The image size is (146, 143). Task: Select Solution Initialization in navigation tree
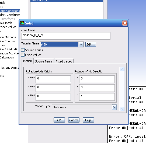coord(9,49)
